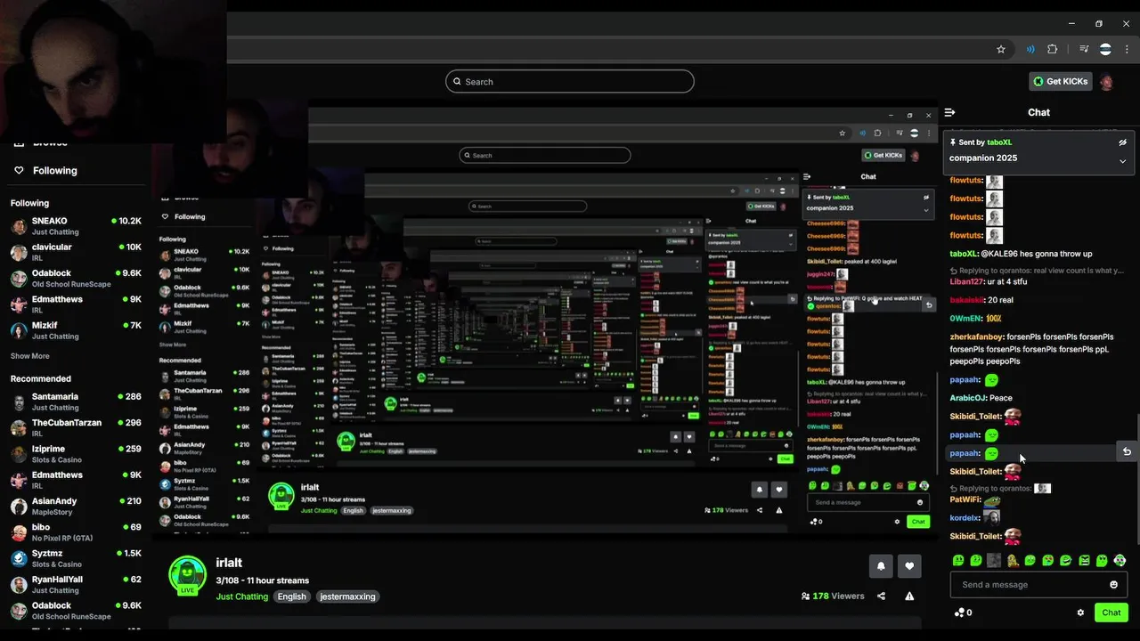
Task: Open Mizkif channel in sidebar
Action: tap(76, 330)
